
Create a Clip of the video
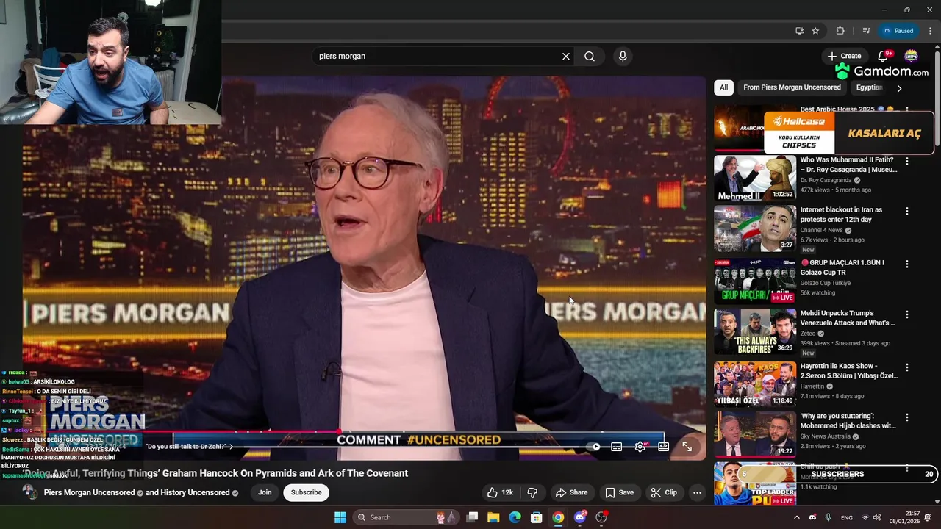click(663, 493)
